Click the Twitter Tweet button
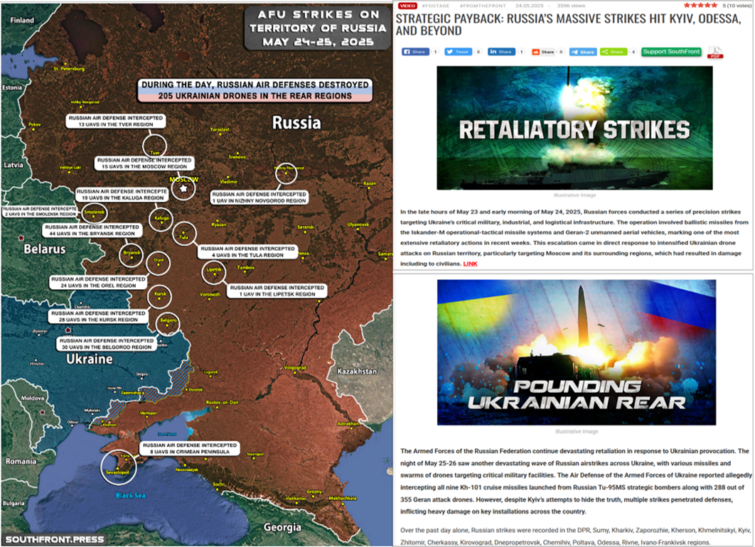This screenshot has height=547, width=755. click(x=458, y=51)
